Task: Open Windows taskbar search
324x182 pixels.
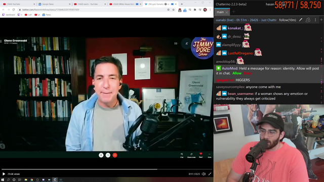Action: tap(8, 180)
